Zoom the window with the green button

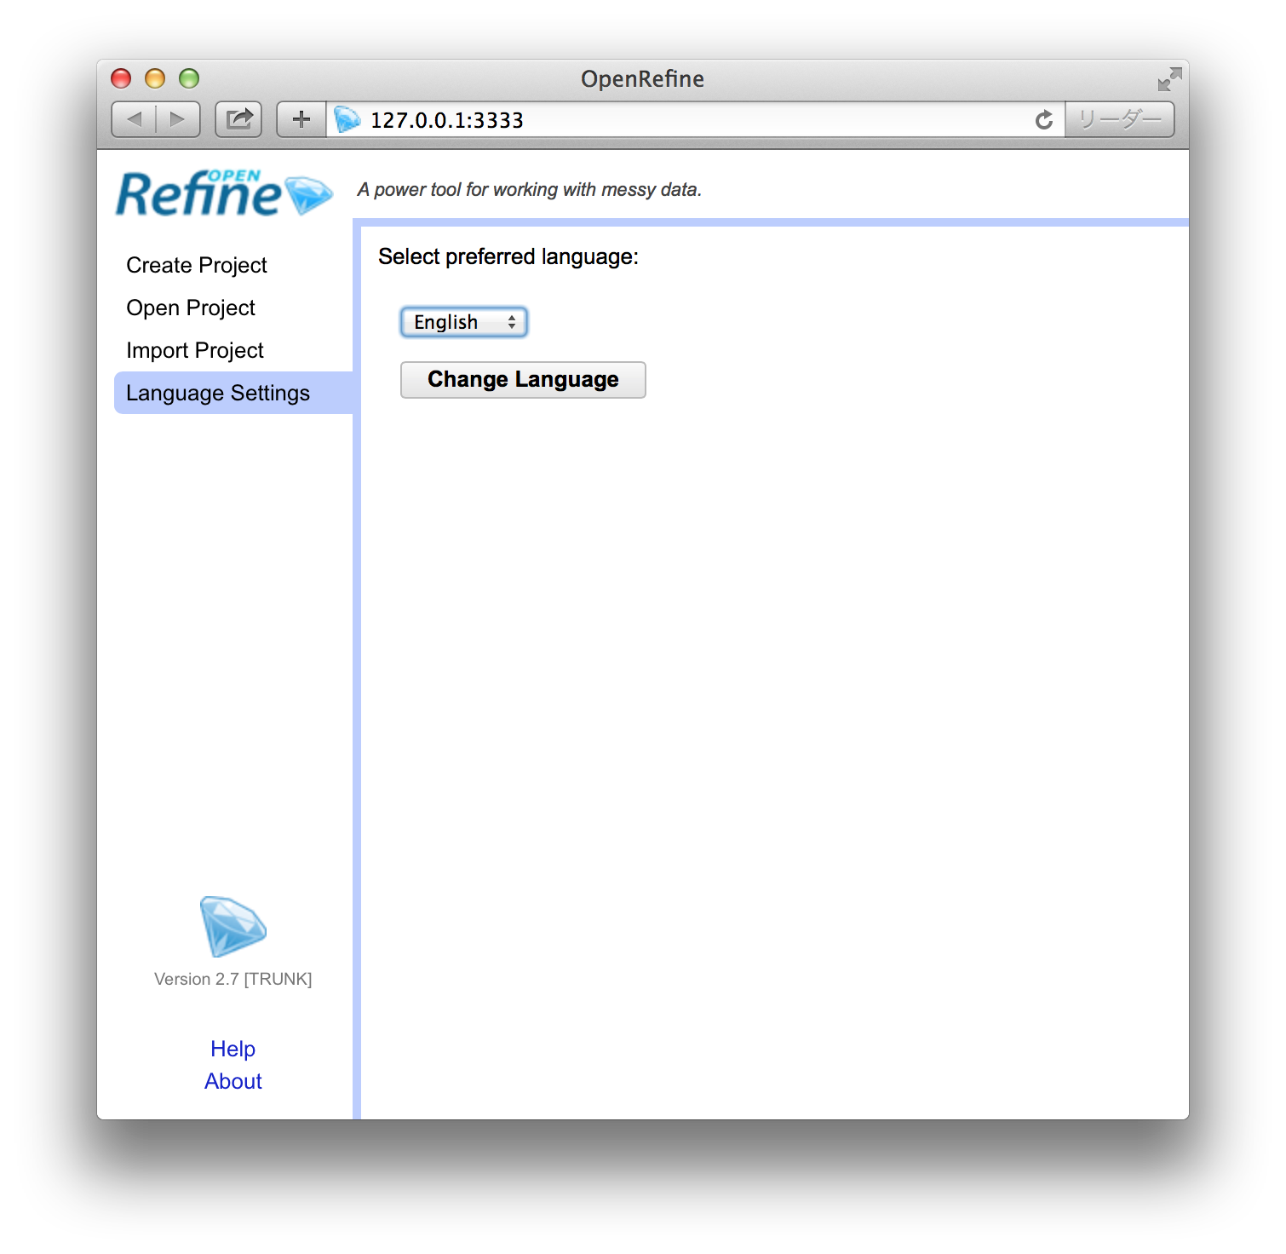coord(189,78)
